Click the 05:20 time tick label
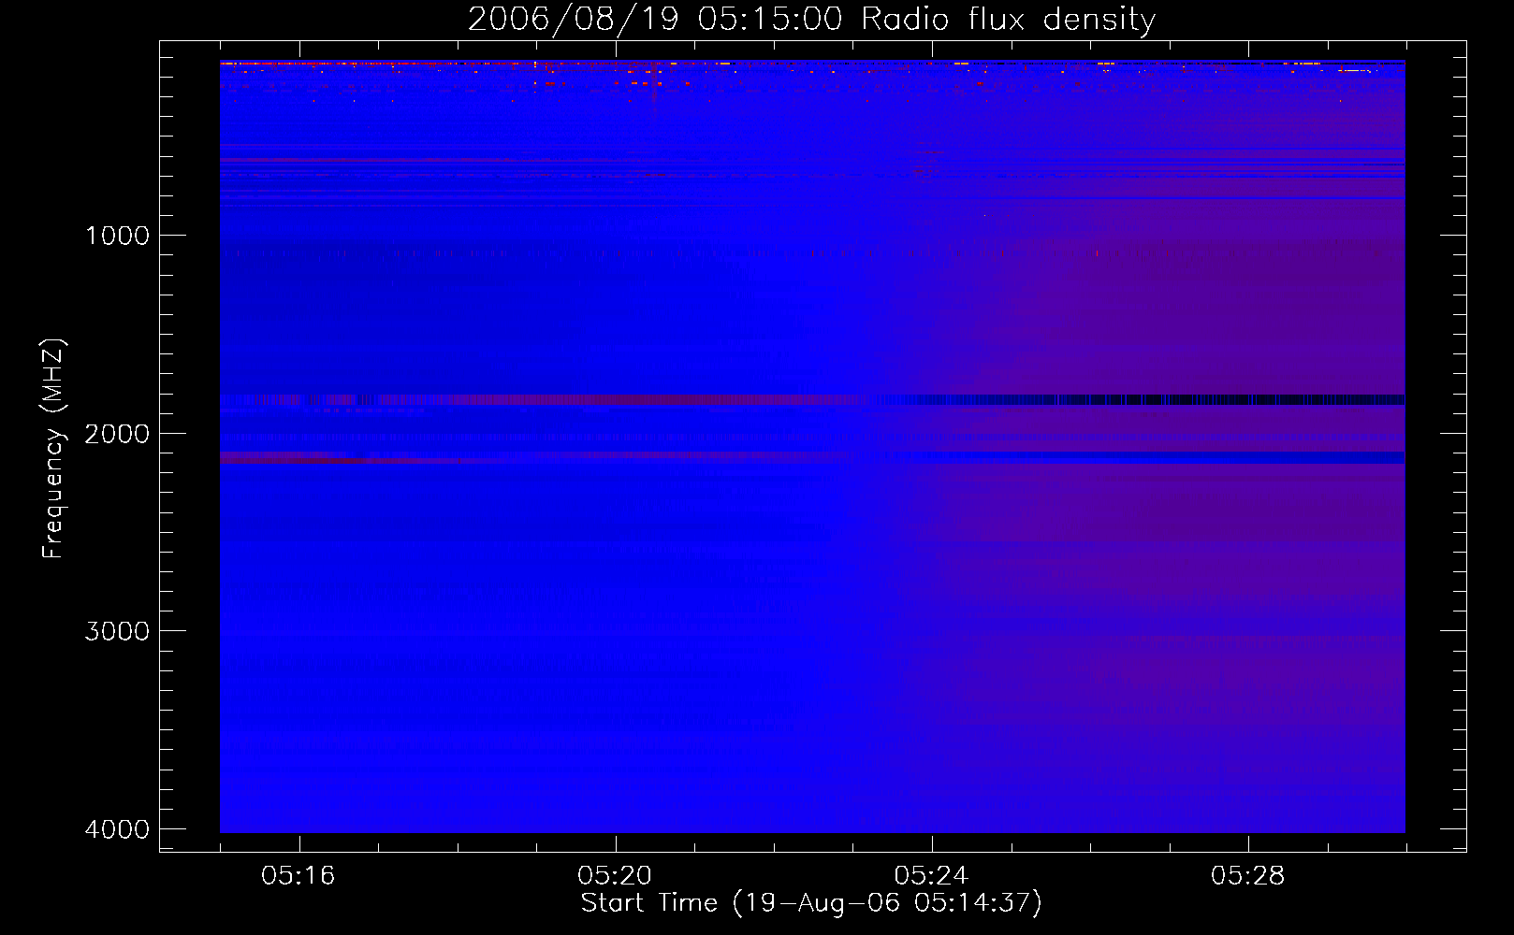Screen dimensions: 1514x935 coord(615,876)
